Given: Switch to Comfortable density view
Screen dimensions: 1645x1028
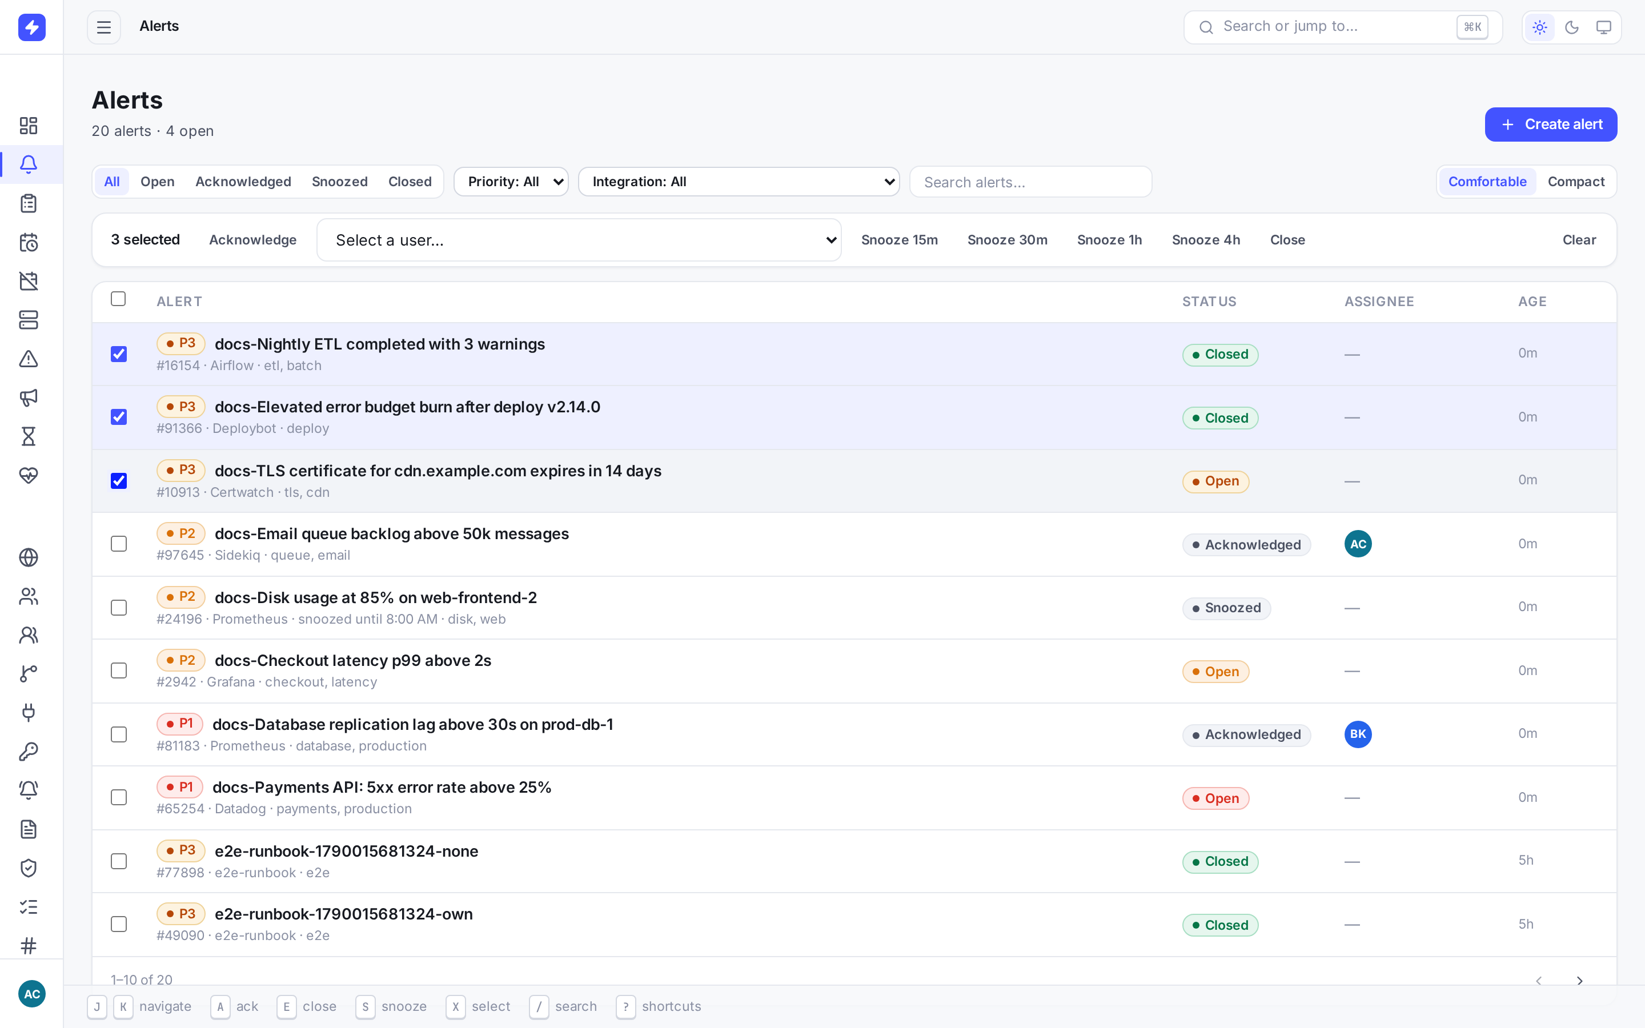Looking at the screenshot, I should 1487,182.
